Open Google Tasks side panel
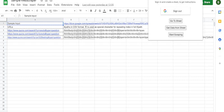Image resolution: width=224 pixels, height=112 pixels. click(x=220, y=31)
